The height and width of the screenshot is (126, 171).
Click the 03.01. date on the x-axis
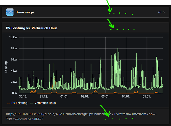[105, 97]
